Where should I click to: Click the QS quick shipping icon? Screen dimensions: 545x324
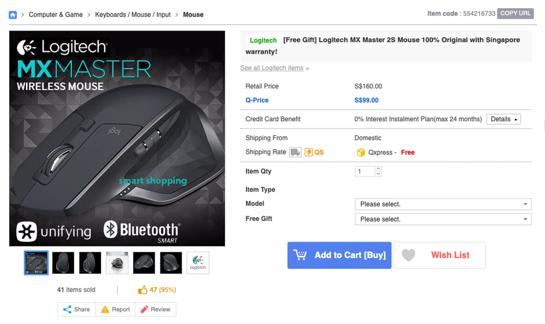(x=309, y=152)
